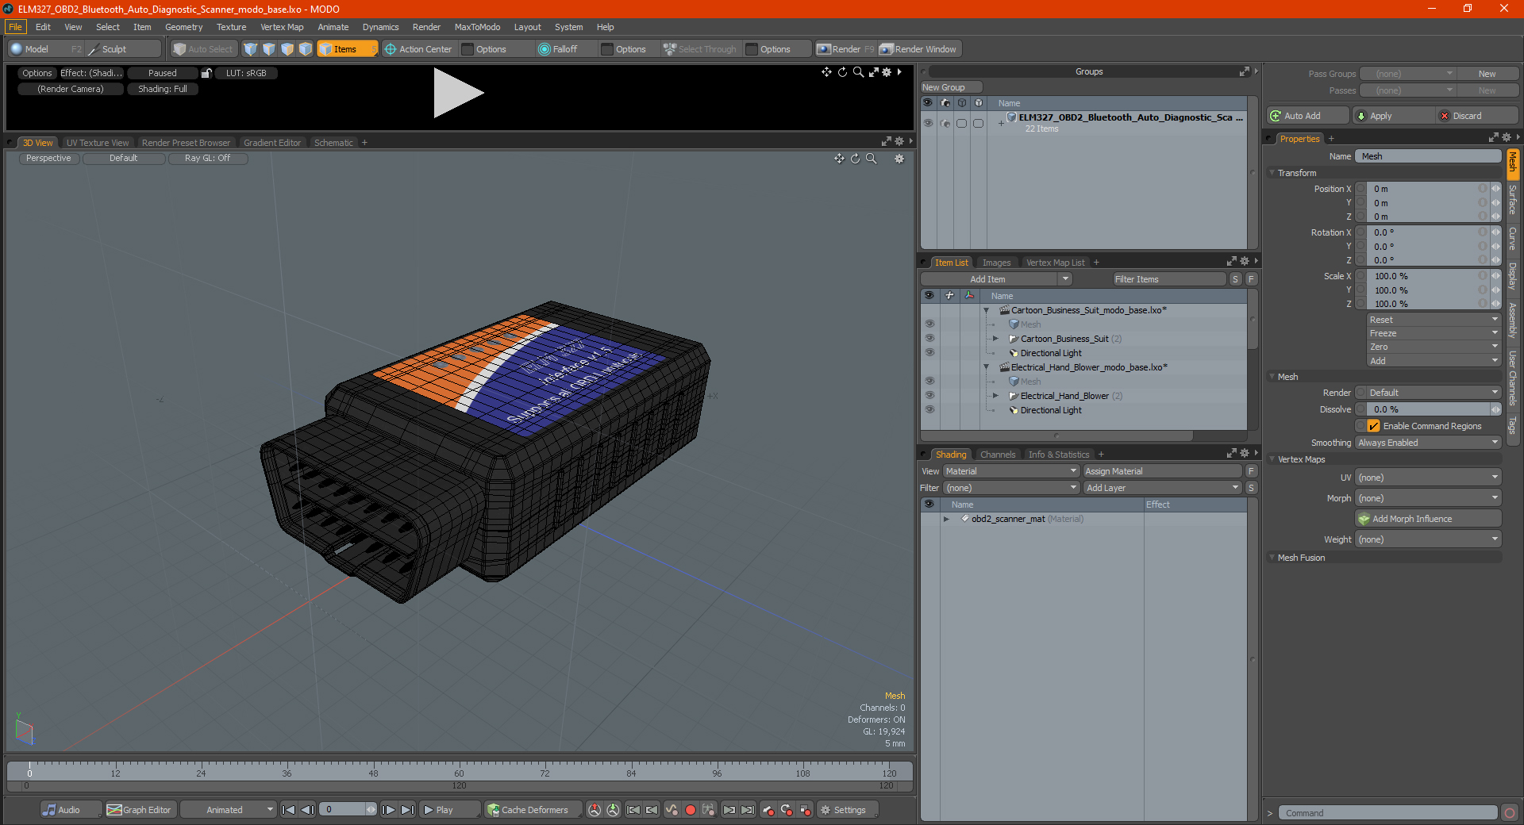Viewport: 1524px width, 825px height.
Task: Open the Vertex Map menu
Action: pyautogui.click(x=282, y=27)
